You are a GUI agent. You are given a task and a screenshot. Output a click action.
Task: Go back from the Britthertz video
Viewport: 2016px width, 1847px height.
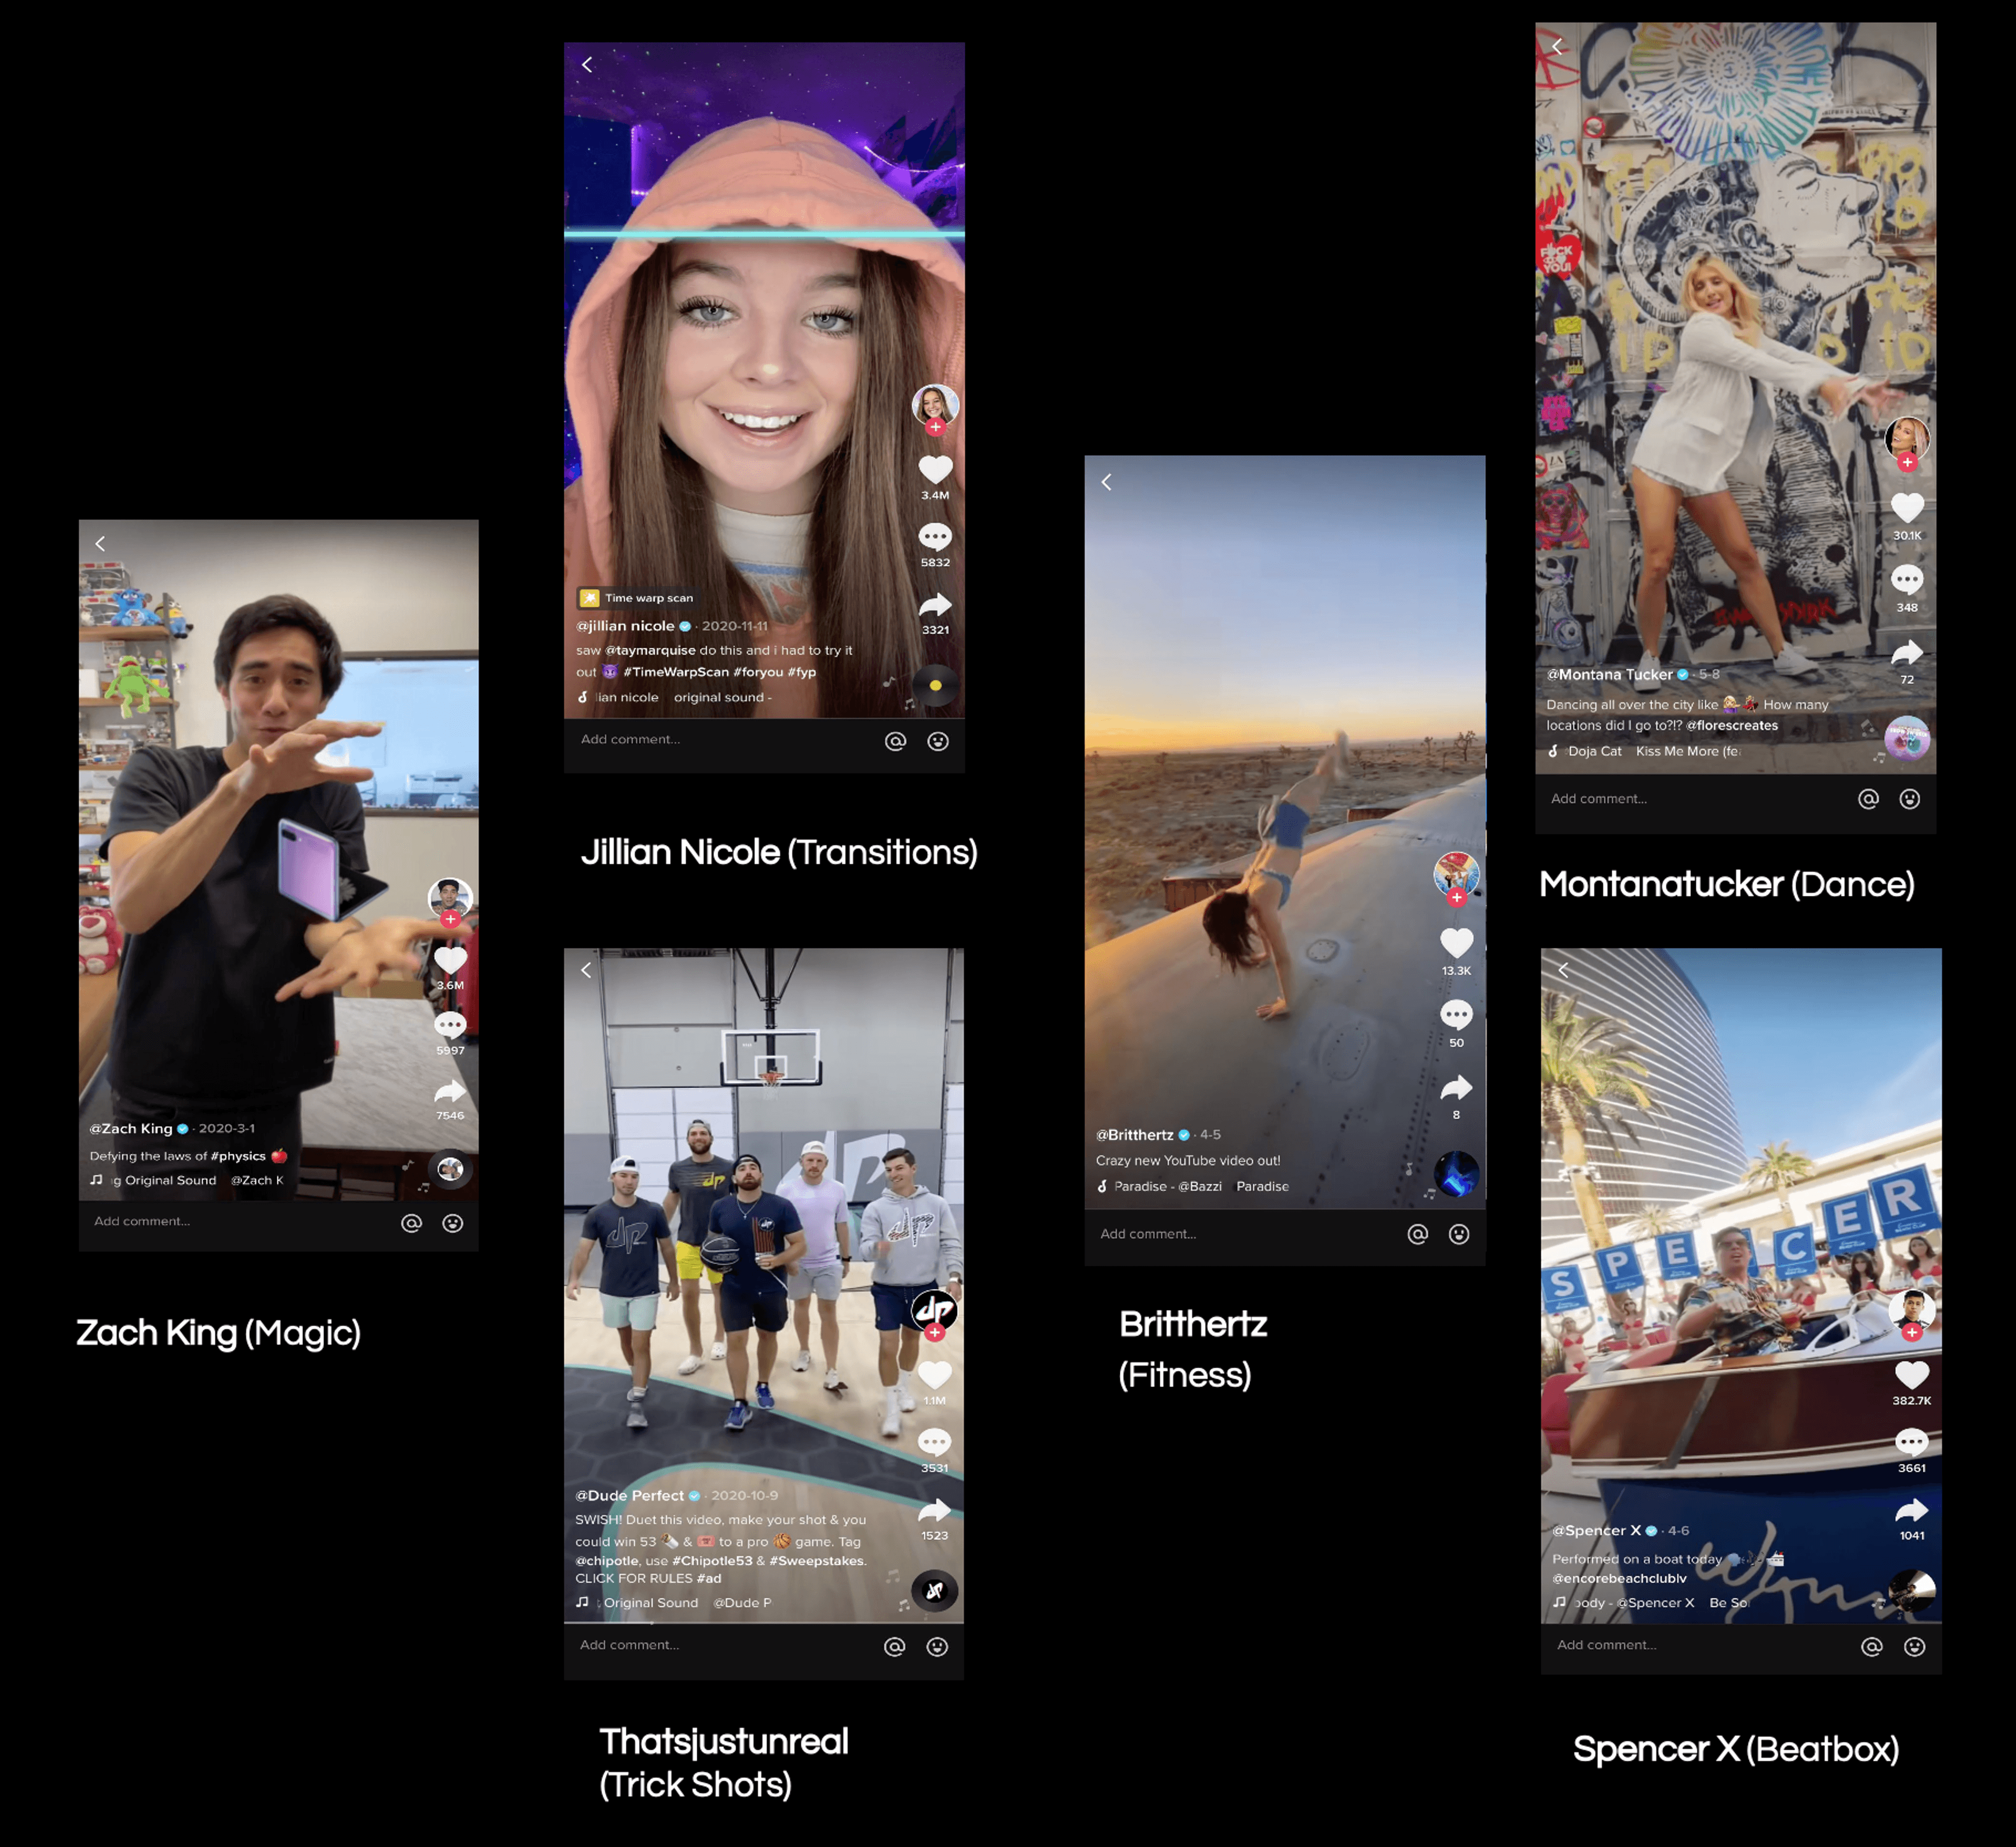pyautogui.click(x=1106, y=482)
